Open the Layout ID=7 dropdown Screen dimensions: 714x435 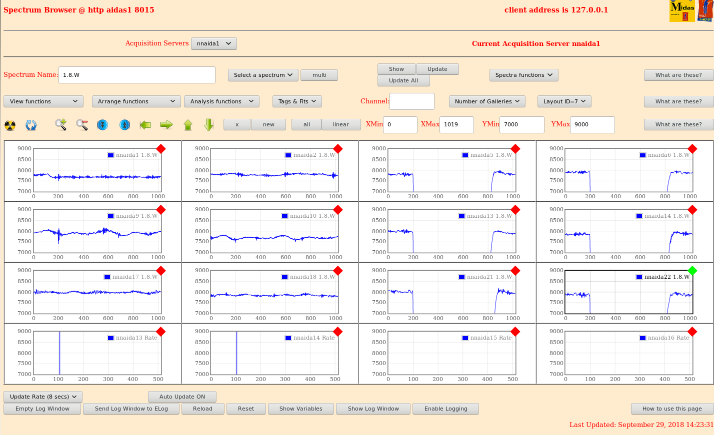pyautogui.click(x=564, y=101)
